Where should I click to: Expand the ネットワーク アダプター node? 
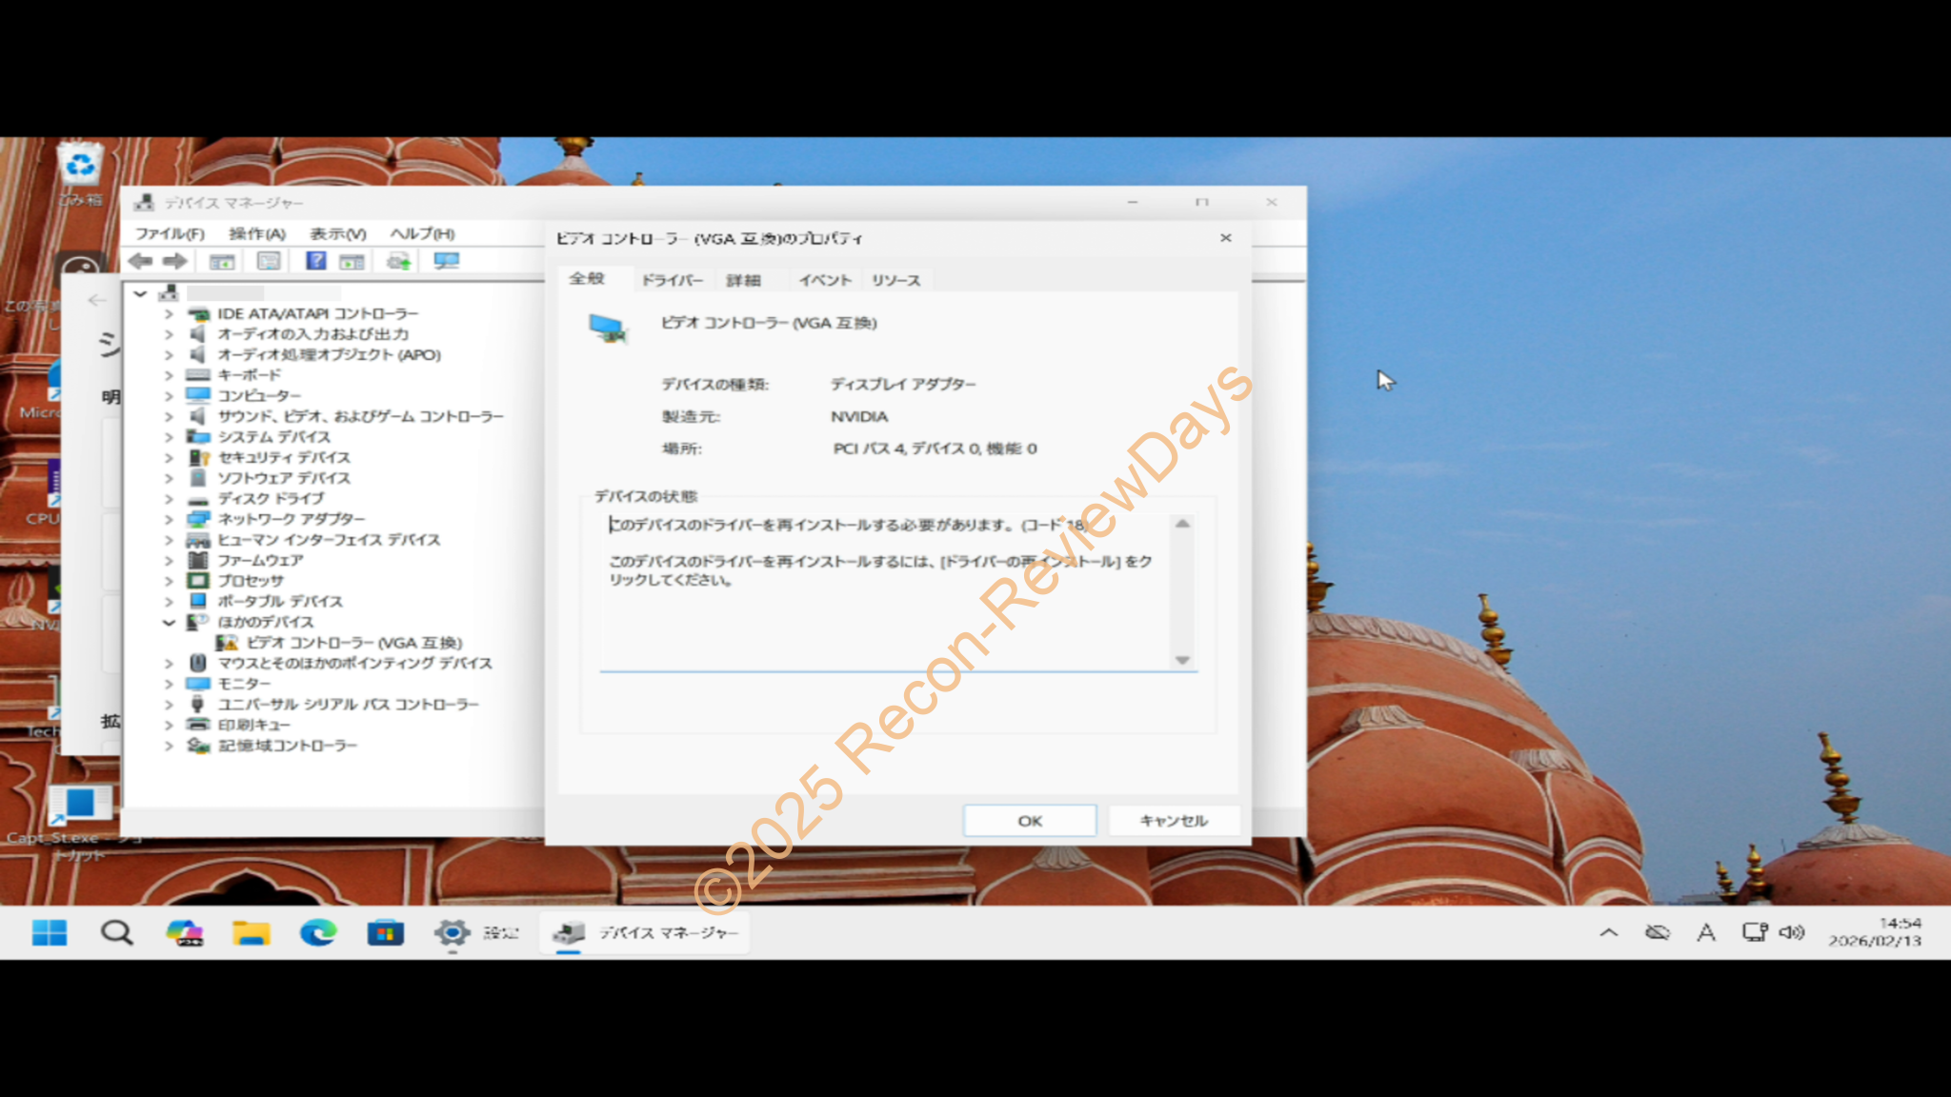coord(169,519)
